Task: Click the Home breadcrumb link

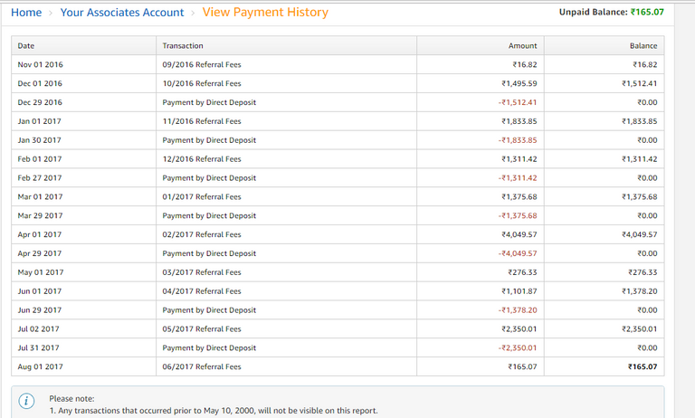Action: 26,13
